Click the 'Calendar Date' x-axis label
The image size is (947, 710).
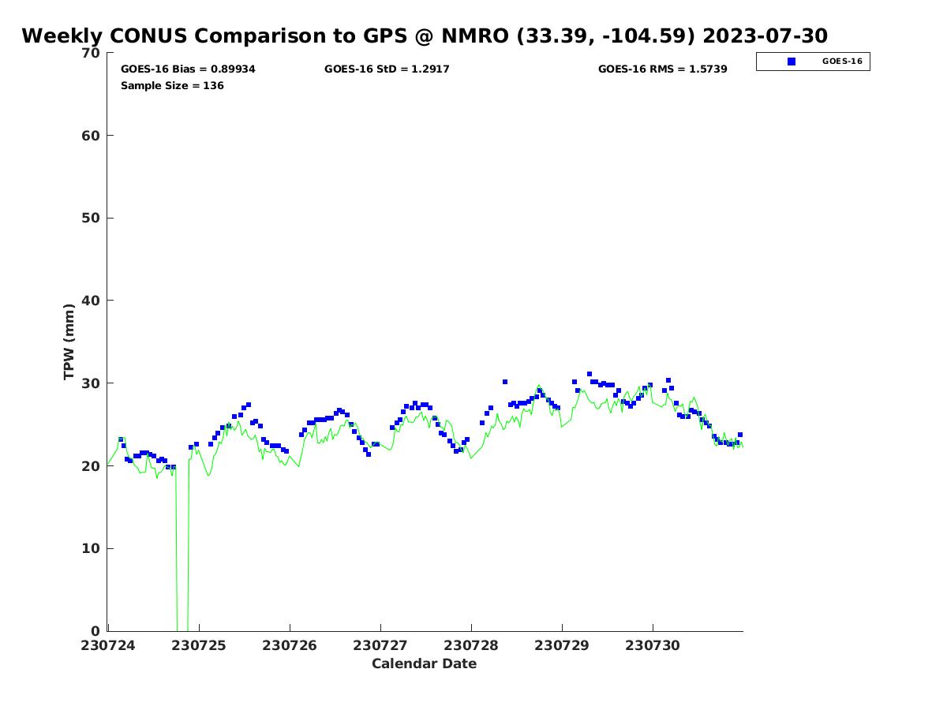[425, 663]
